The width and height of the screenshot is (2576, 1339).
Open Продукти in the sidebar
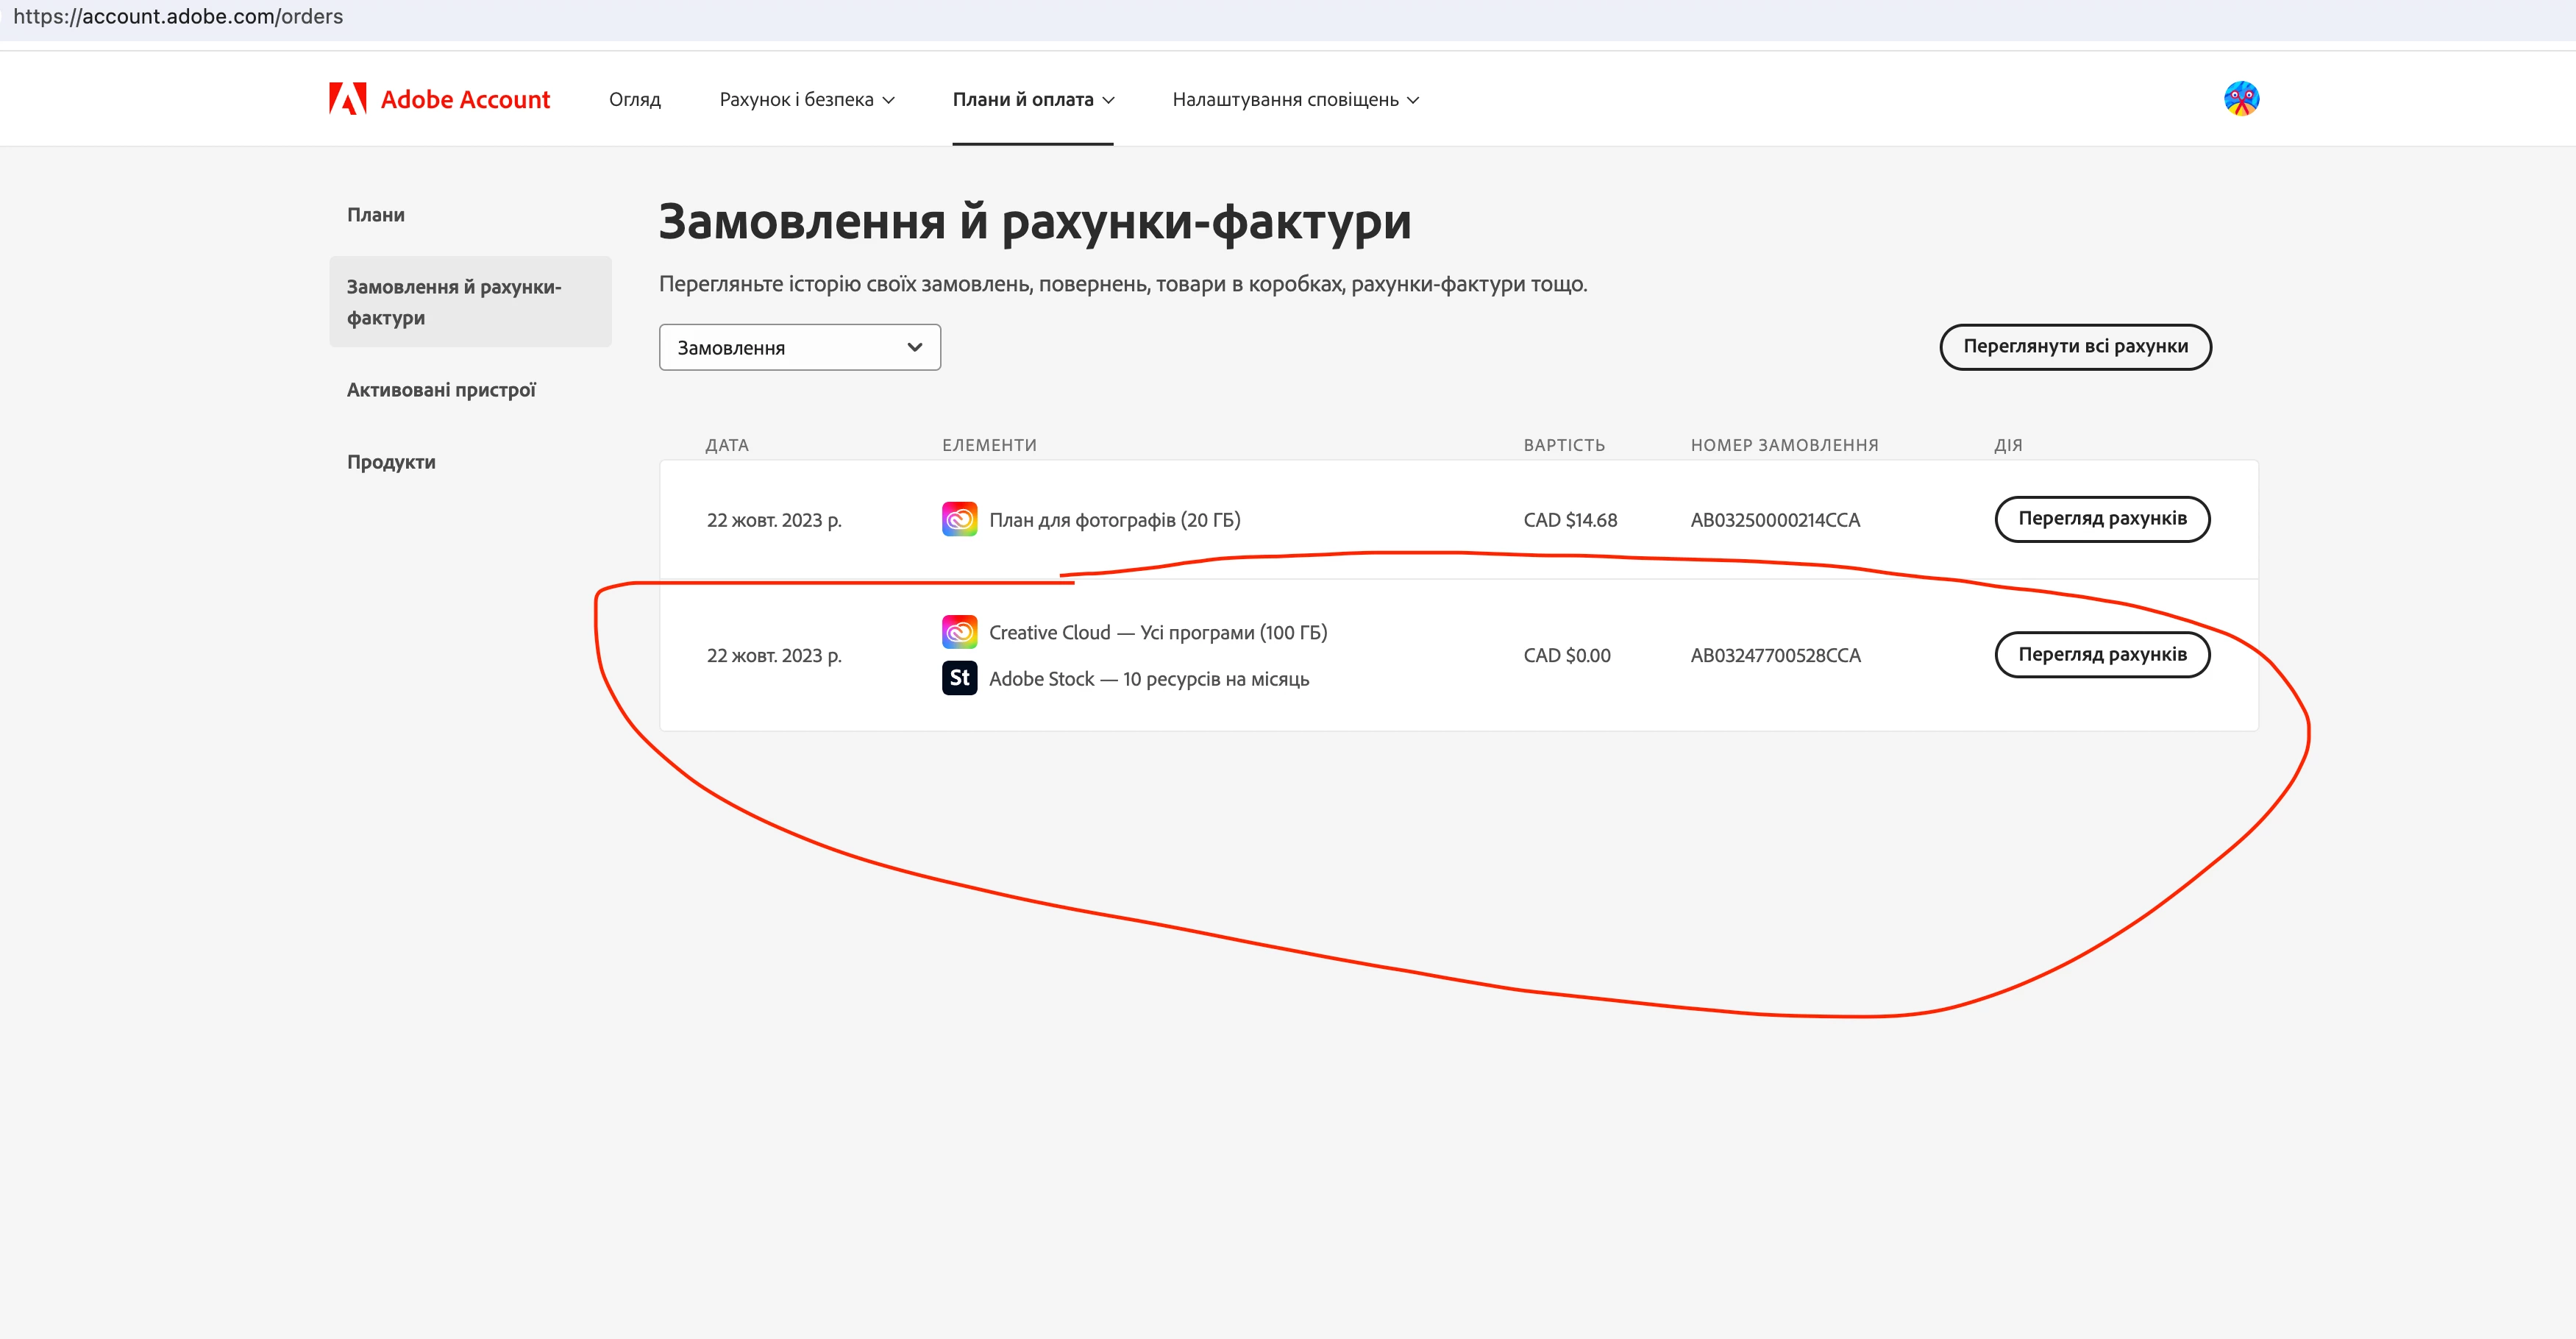pos(391,462)
